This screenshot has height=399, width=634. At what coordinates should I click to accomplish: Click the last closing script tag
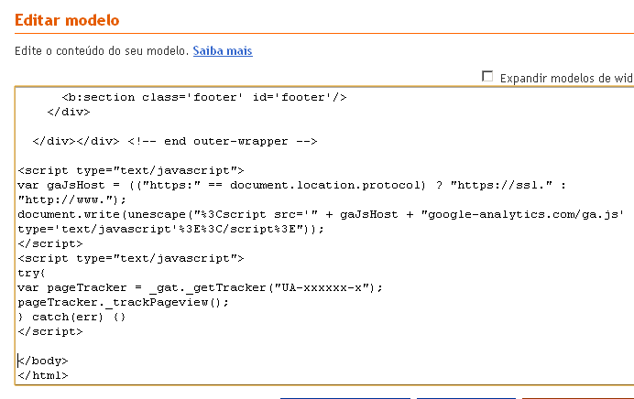50,331
